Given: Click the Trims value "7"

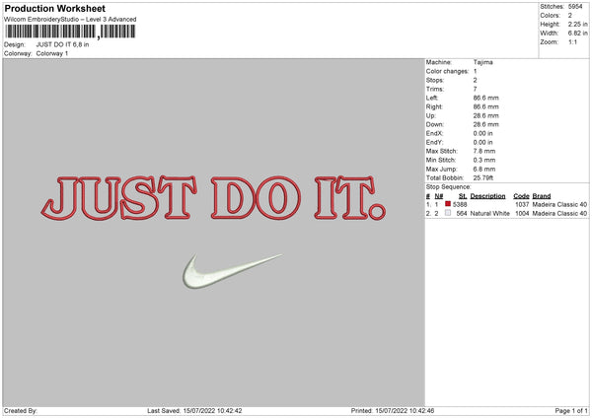Looking at the screenshot, I should (475, 89).
